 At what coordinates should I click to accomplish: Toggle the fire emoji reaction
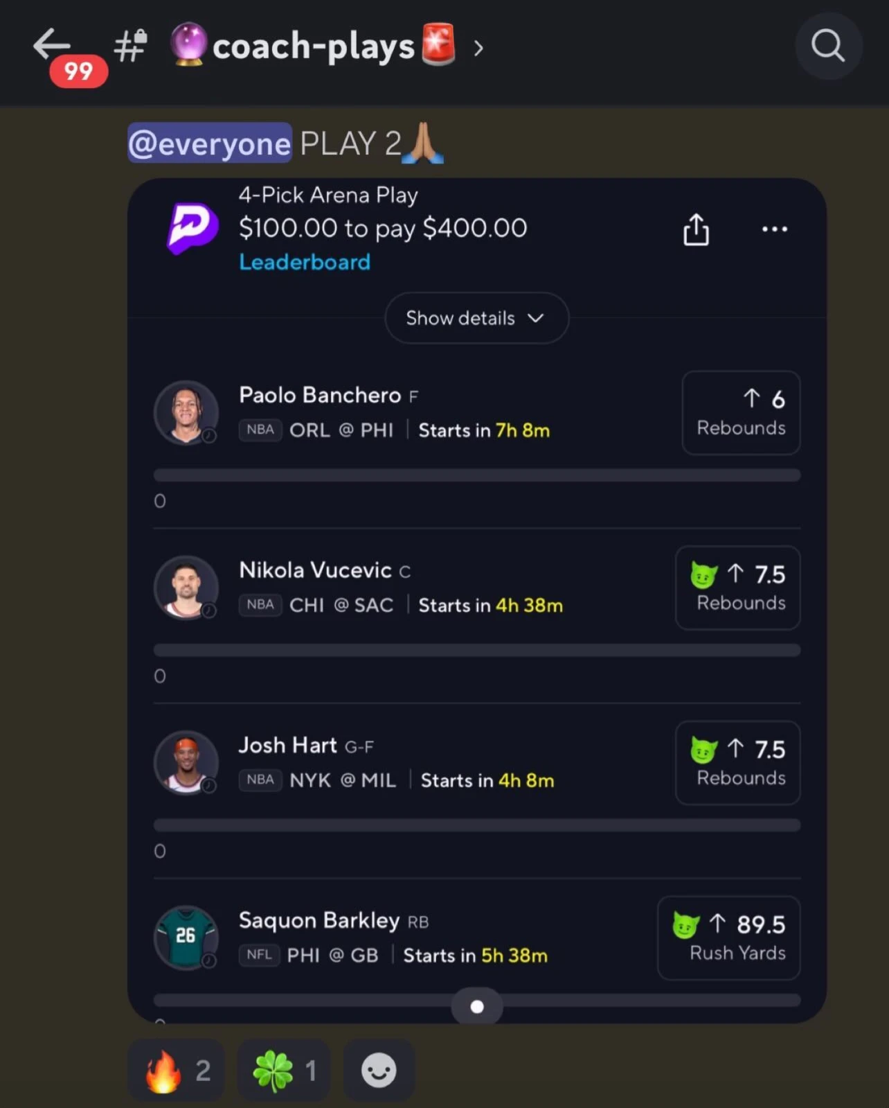click(177, 1071)
